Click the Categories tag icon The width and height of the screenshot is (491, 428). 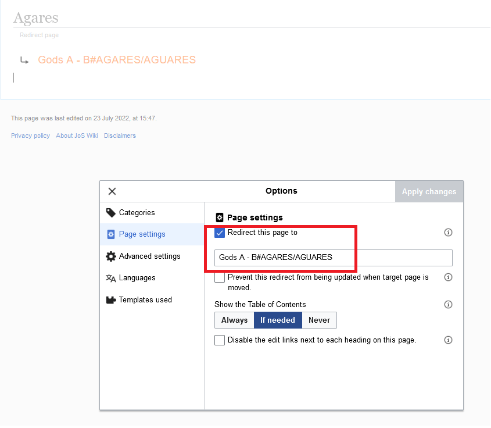(x=110, y=213)
